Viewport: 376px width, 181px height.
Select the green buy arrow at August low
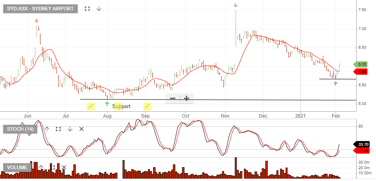tap(107, 104)
